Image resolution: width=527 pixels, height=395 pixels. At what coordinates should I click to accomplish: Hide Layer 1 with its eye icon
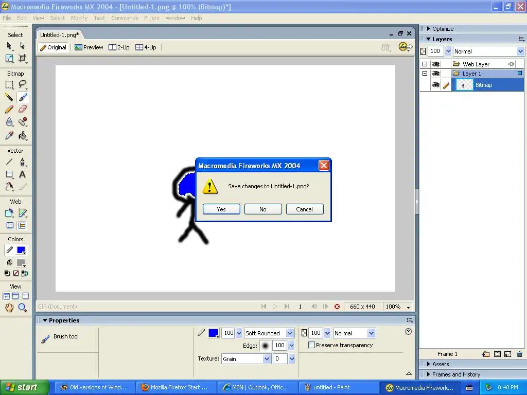tap(435, 74)
